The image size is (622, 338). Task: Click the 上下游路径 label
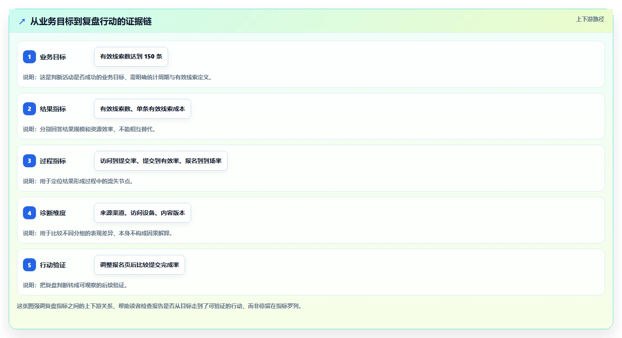click(x=590, y=19)
